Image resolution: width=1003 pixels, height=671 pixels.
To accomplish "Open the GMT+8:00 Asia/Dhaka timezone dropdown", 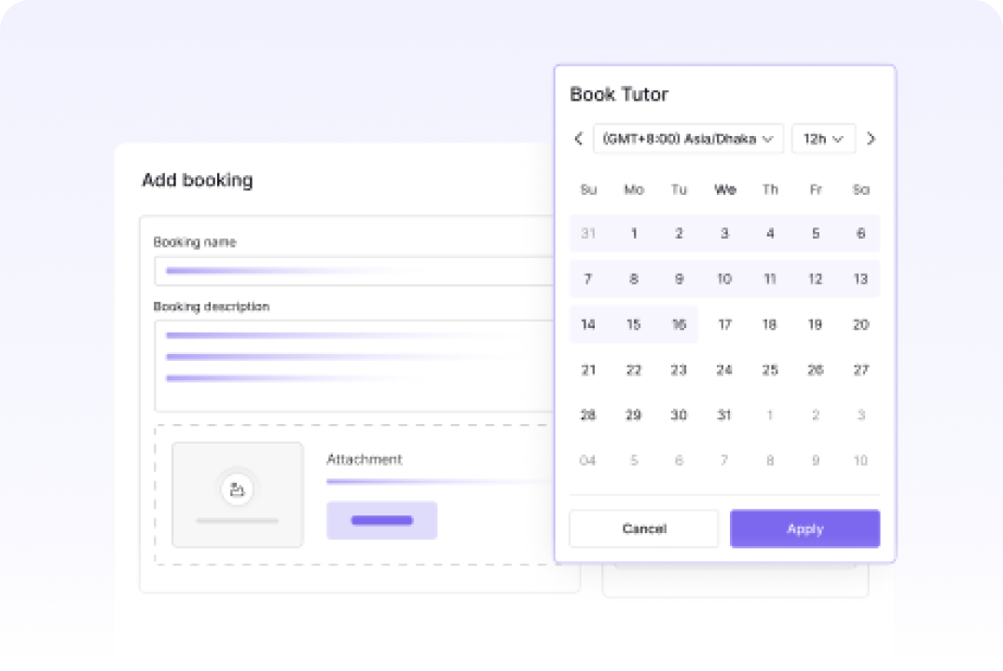I will (688, 139).
